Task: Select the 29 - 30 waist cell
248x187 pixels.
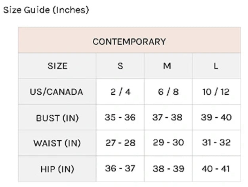Action: [168, 143]
